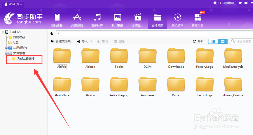
Task: Open the Import dropdown arrow
Action: 91,41
